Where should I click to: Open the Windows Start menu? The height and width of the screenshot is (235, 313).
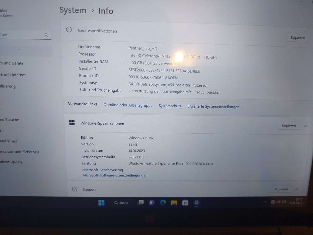tap(101, 203)
